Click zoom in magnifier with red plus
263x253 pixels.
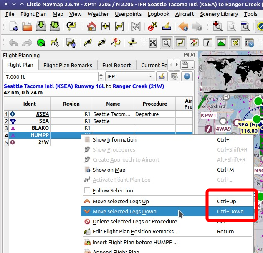click(x=217, y=26)
